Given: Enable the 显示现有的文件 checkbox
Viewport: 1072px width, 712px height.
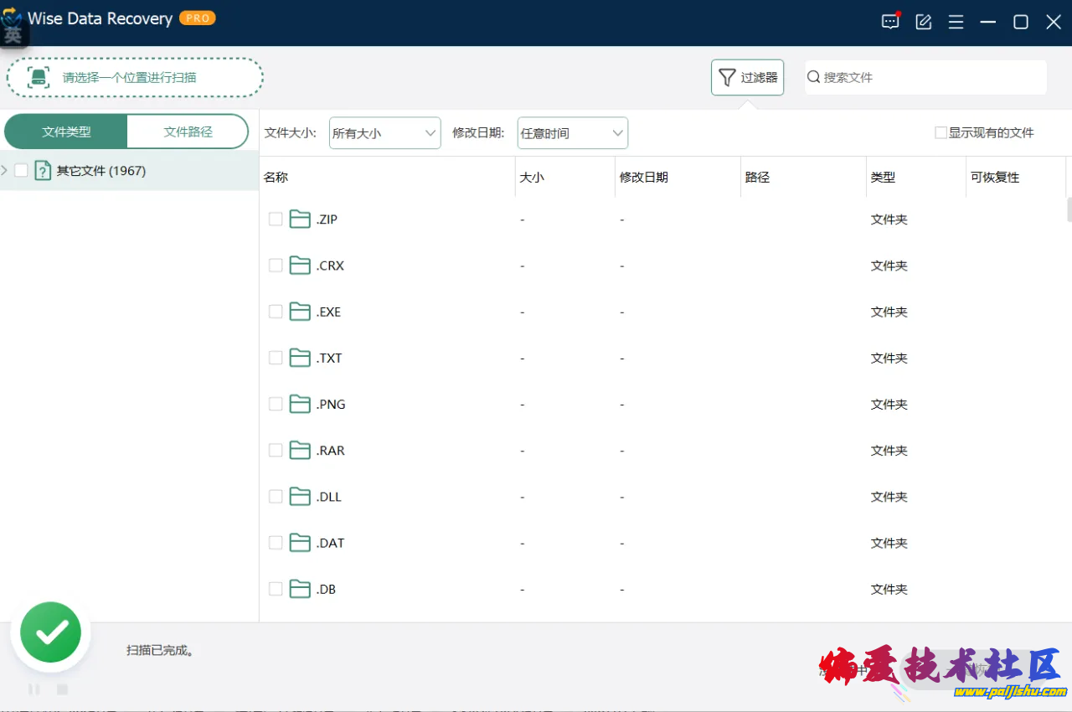Looking at the screenshot, I should [941, 132].
